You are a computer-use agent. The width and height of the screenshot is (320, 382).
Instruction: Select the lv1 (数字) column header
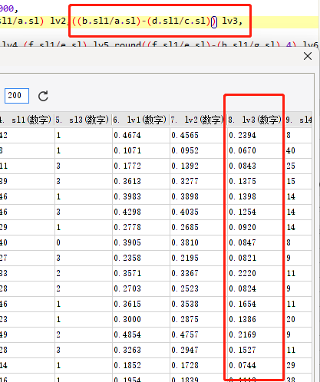[141, 120]
